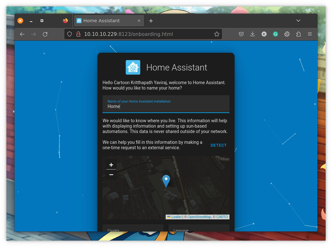Screen dimensions: 332x247
Task: Open Firefox hamburger application menu
Action: pyautogui.click(x=309, y=34)
